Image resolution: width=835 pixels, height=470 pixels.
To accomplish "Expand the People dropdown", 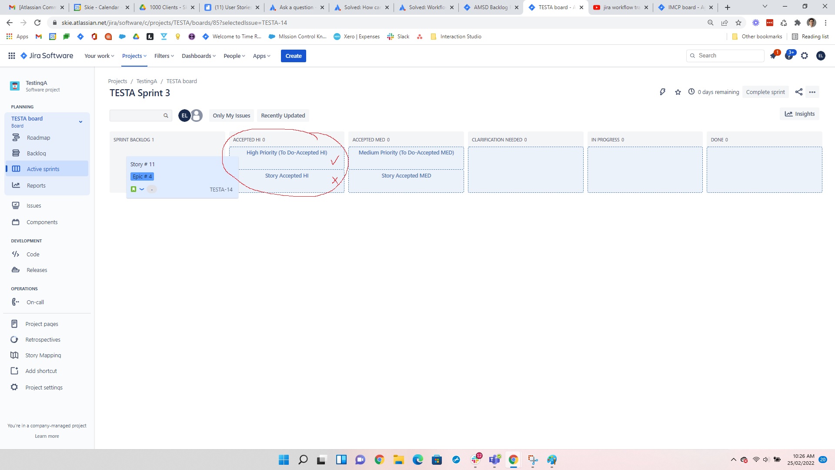I will (234, 56).
